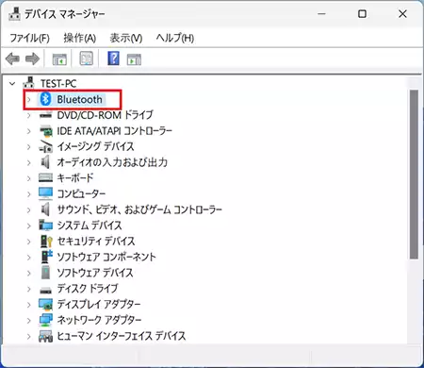Expand the ネットワーク アダプター category
Image resolution: width=424 pixels, height=368 pixels.
click(x=29, y=320)
